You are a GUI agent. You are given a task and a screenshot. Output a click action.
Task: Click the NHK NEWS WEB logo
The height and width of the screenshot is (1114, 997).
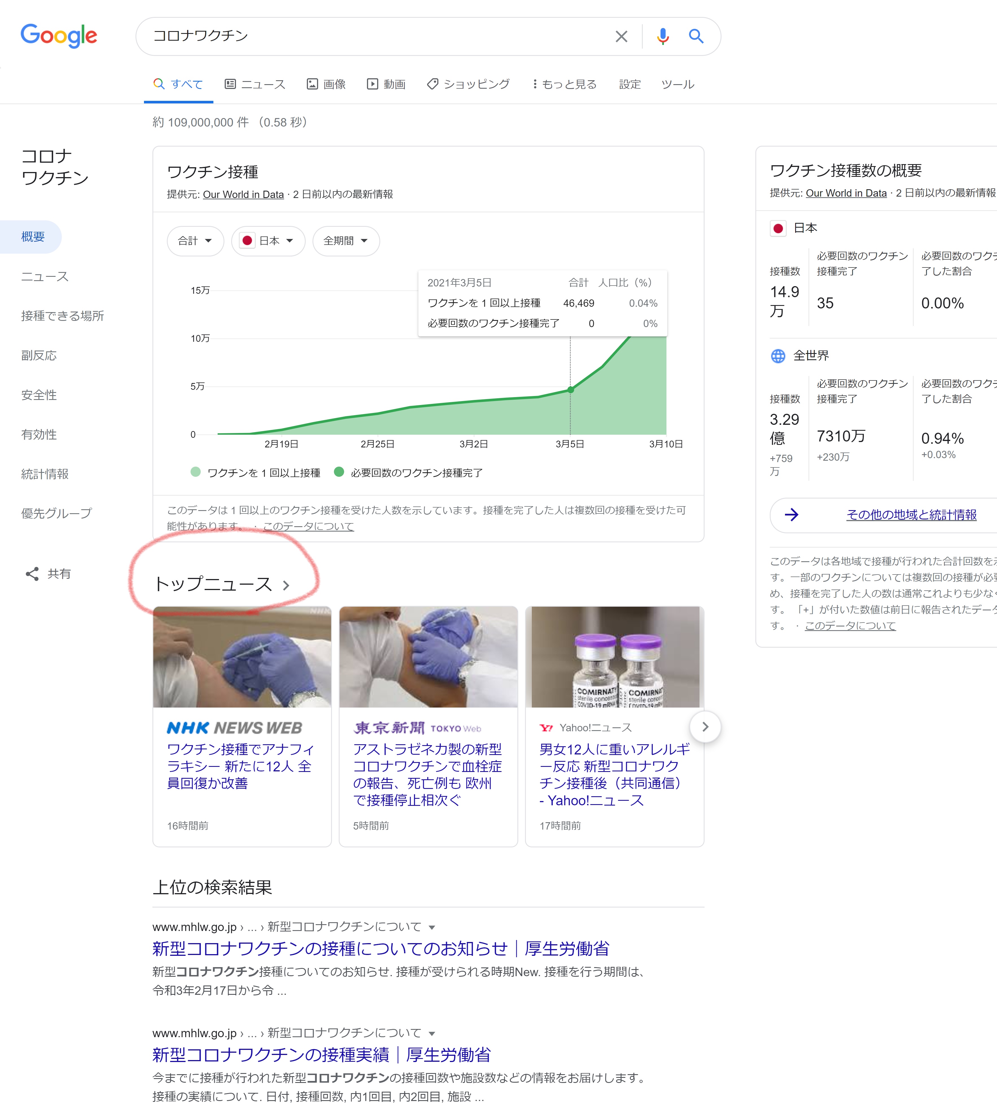coord(235,728)
